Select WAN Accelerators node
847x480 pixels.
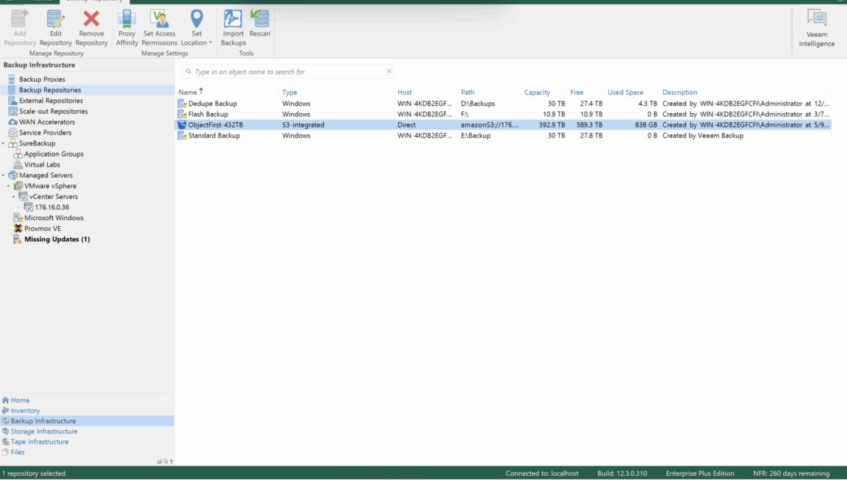click(x=47, y=122)
